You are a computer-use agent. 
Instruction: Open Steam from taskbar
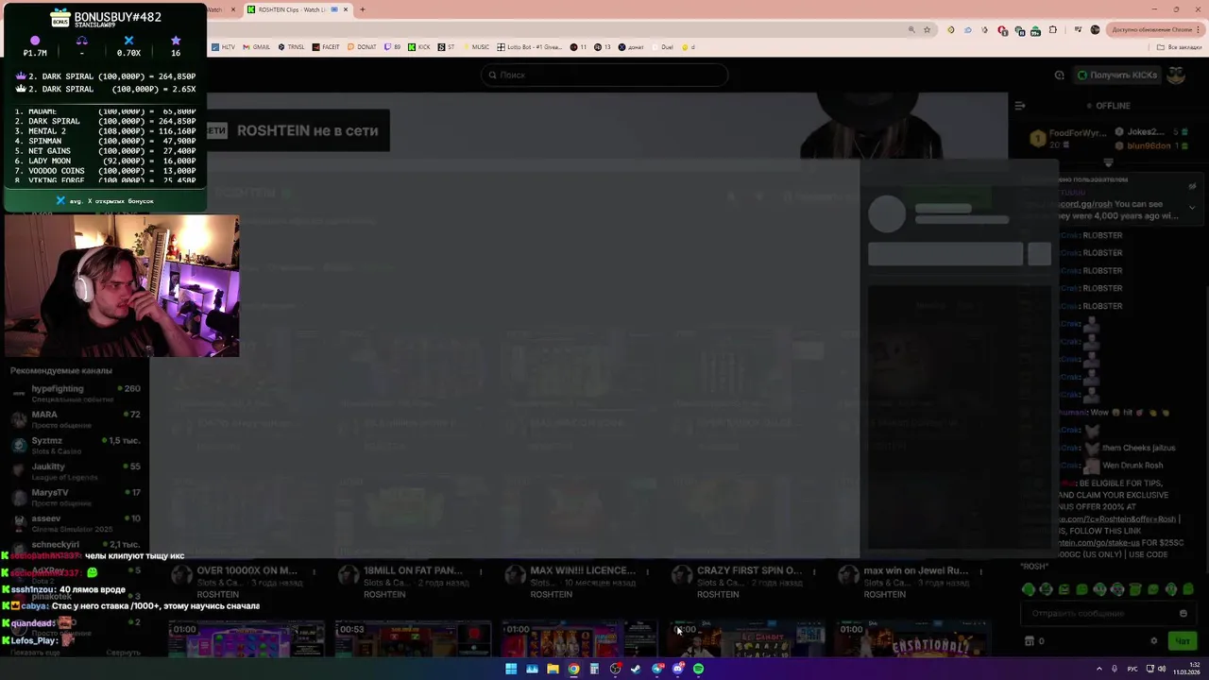pyautogui.click(x=636, y=669)
